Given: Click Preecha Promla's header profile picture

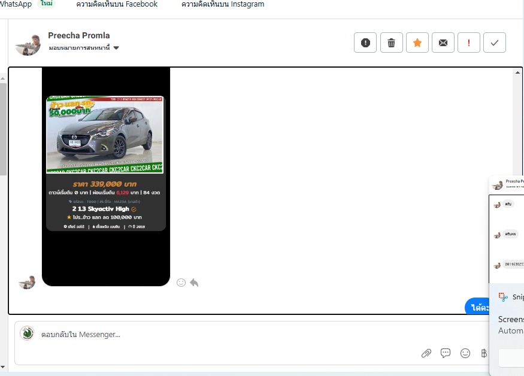Looking at the screenshot, I should point(28,44).
